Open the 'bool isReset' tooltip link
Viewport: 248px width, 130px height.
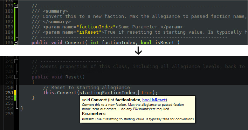(x=154, y=100)
